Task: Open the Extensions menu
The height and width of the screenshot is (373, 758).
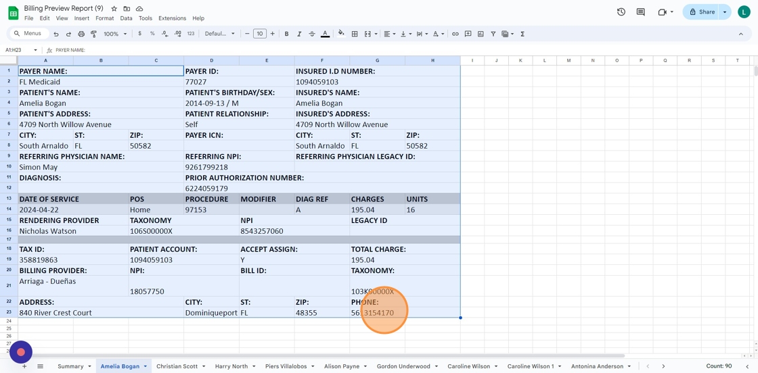Action: point(172,18)
